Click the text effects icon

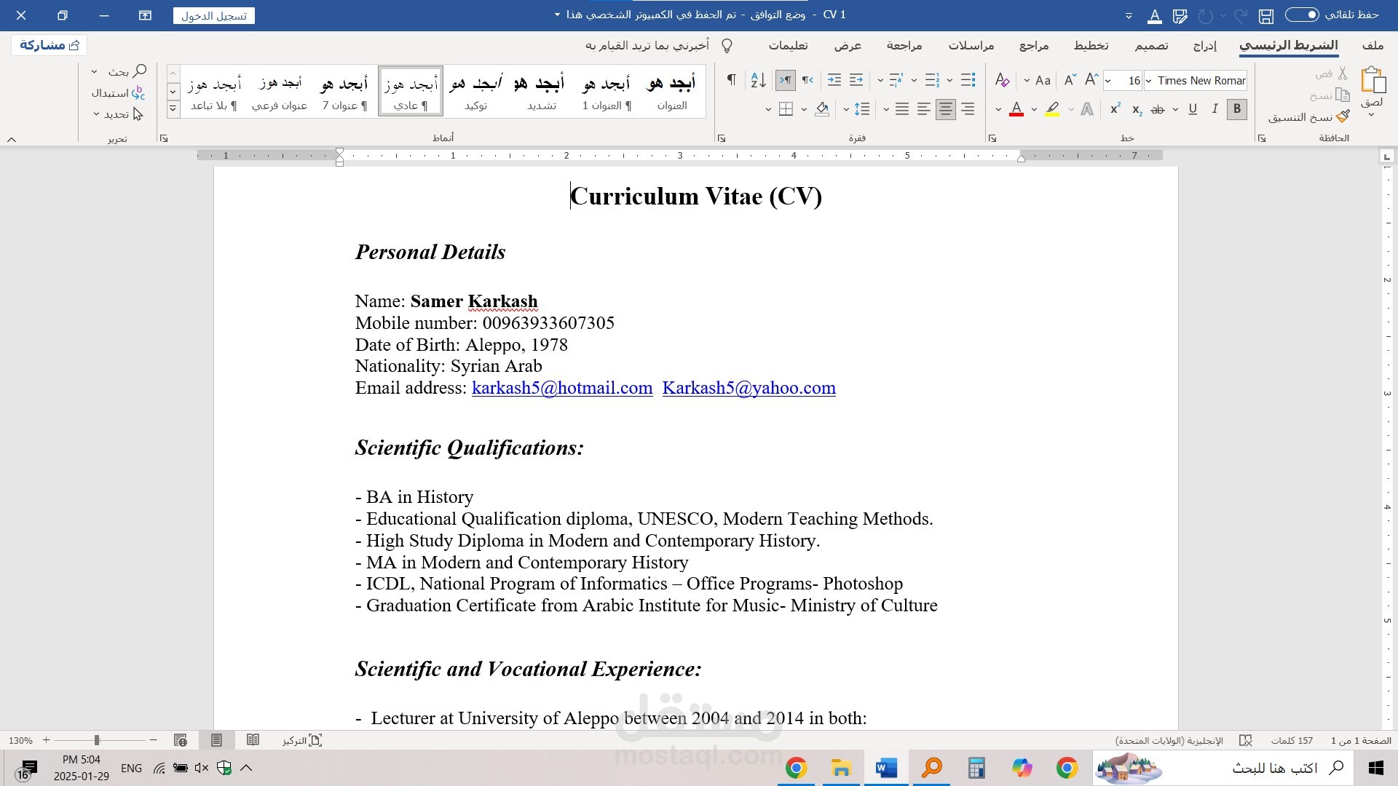1086,110
